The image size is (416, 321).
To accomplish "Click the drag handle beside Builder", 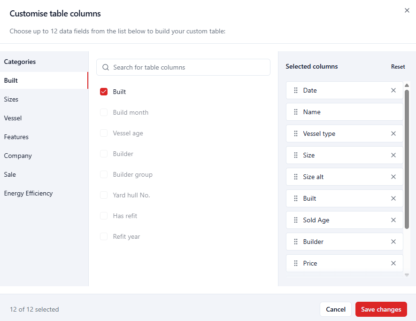I will pos(296,242).
